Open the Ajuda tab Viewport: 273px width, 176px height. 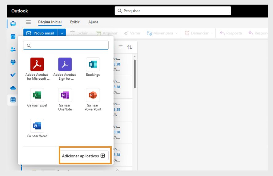(x=93, y=22)
